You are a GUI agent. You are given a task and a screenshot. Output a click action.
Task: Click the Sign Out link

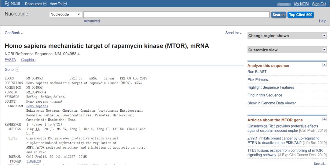[x=319, y=4]
